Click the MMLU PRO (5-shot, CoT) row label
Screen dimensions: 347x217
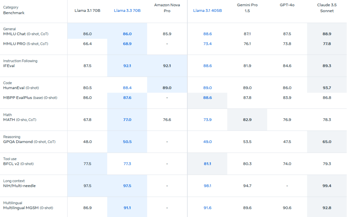[26, 44]
